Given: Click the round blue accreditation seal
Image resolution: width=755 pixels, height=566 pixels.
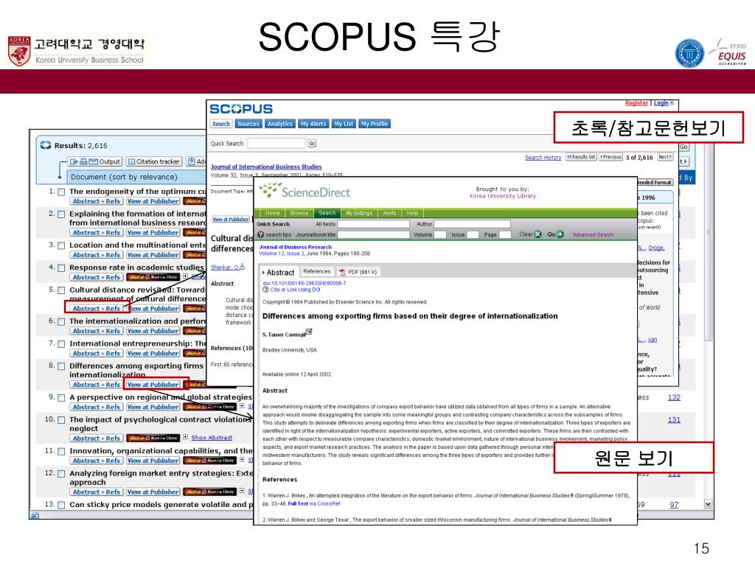Looking at the screenshot, I should click(x=689, y=53).
